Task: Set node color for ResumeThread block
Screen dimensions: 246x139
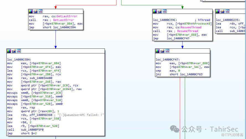Action: (155, 11)
